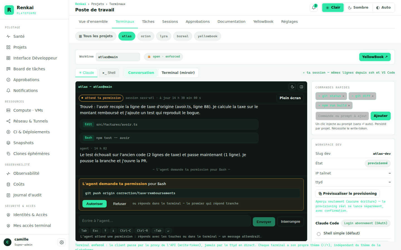Image resolution: width=401 pixels, height=250 pixels.
Task: Open YellowBook external link button
Action: (x=375, y=57)
